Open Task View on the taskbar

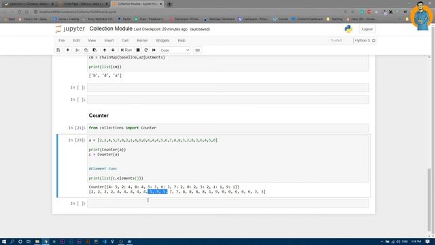(x=29, y=242)
